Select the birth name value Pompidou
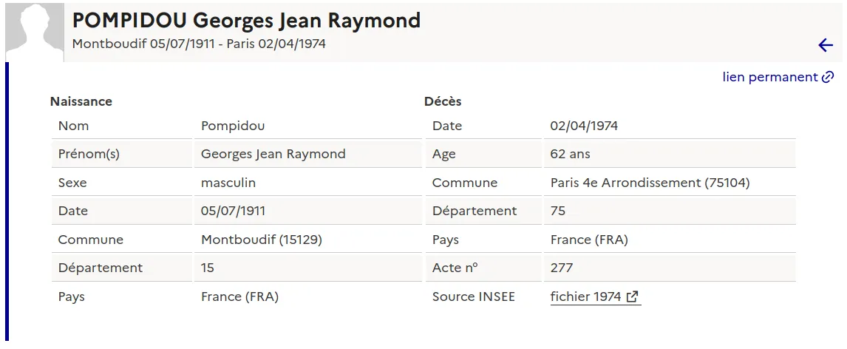This screenshot has width=847, height=349. (233, 126)
